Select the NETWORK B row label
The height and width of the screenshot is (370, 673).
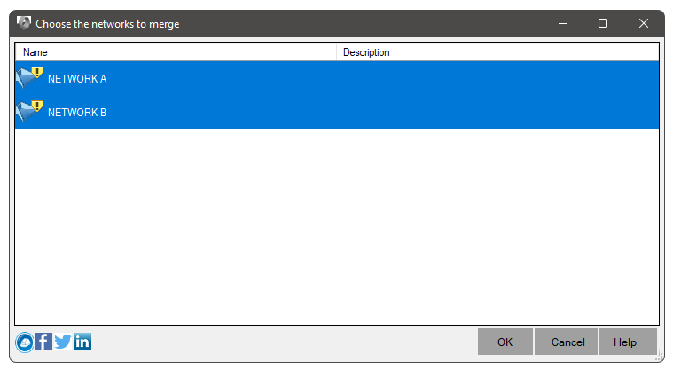(77, 113)
